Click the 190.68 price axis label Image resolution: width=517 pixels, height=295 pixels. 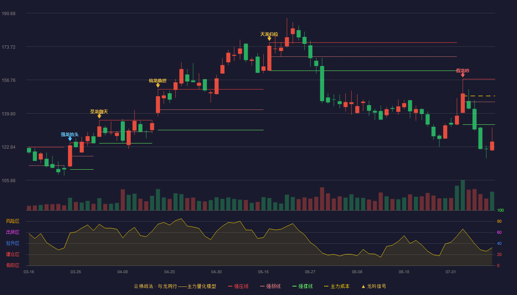coord(8,13)
